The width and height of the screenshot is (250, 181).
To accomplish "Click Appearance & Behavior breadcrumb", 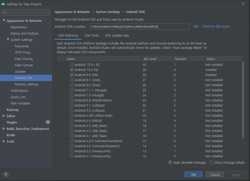I will [72, 12].
